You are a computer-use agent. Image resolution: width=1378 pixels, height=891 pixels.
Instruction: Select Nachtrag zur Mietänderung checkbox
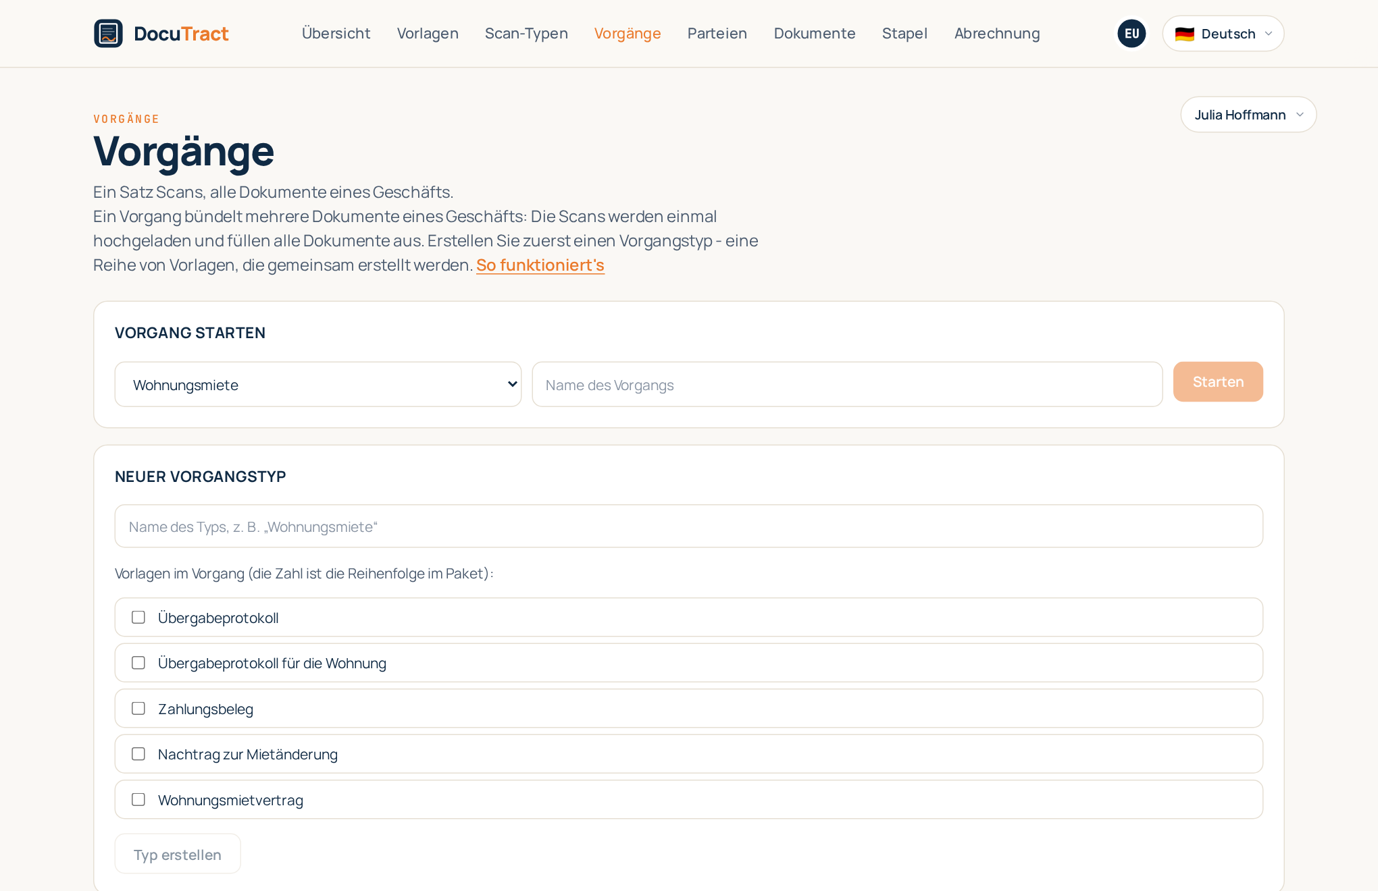(x=138, y=754)
